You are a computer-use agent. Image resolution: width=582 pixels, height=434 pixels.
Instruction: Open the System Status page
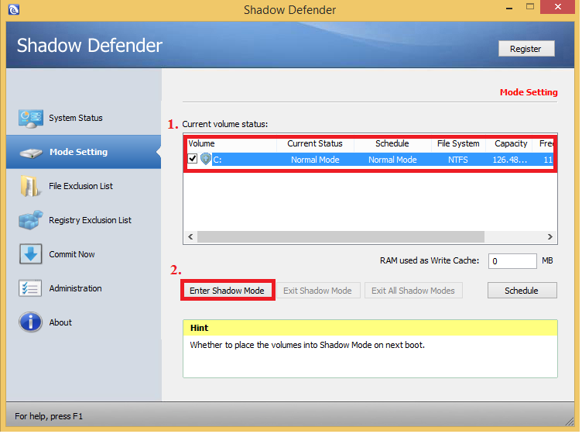point(76,118)
